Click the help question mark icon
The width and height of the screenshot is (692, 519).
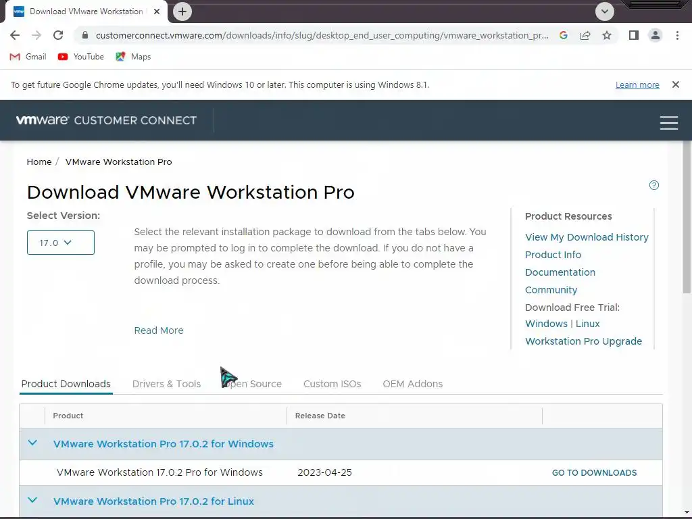pos(654,185)
